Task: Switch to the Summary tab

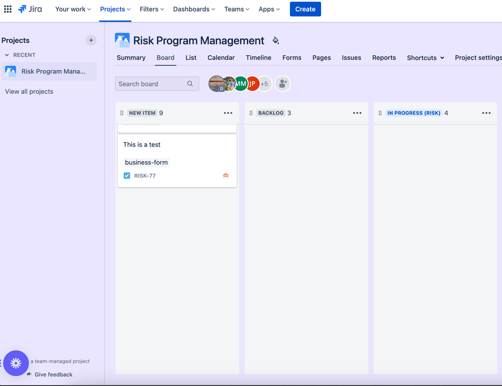Action: pos(131,58)
